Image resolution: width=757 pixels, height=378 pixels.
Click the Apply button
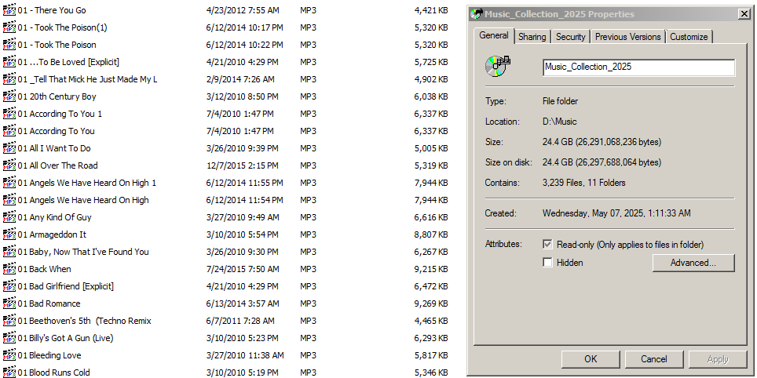[718, 359]
